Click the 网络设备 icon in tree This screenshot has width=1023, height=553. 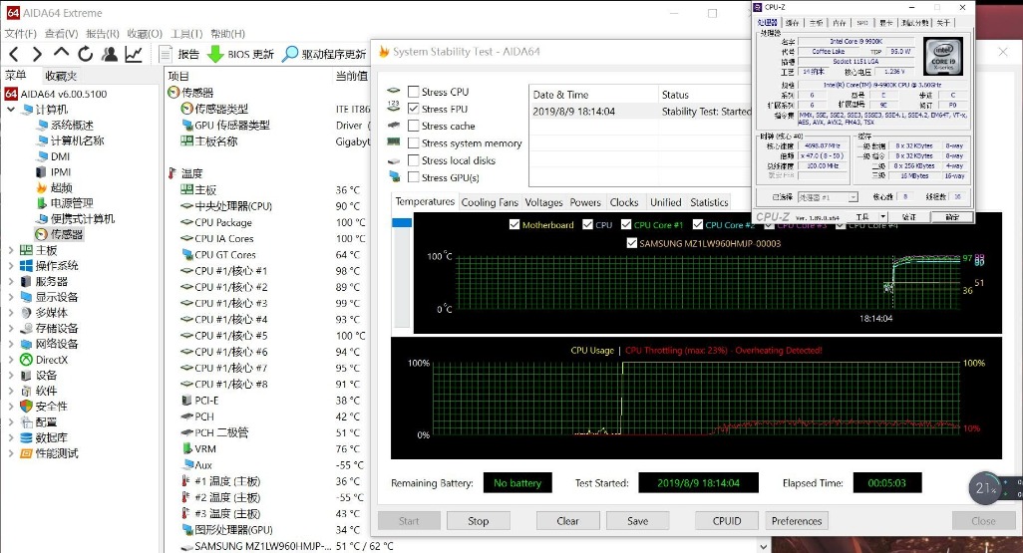26,344
